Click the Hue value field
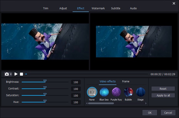Viewport: 179px width, 118px height. [x=76, y=102]
